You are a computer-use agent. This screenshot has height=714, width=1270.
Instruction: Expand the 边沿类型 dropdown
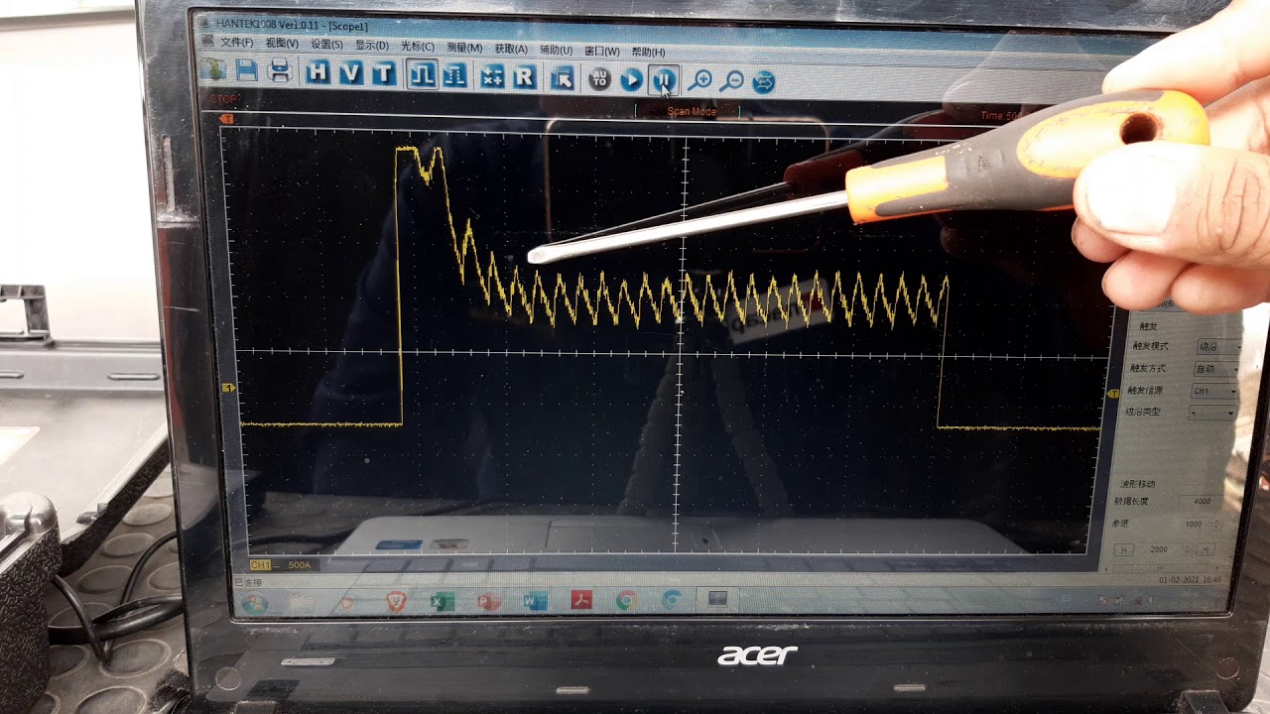coord(1211,412)
